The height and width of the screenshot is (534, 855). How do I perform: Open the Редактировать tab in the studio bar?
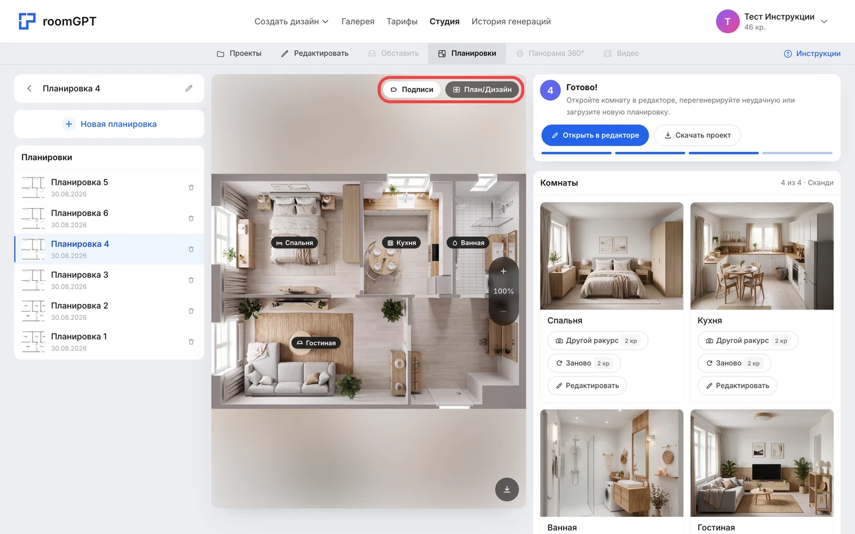click(315, 54)
